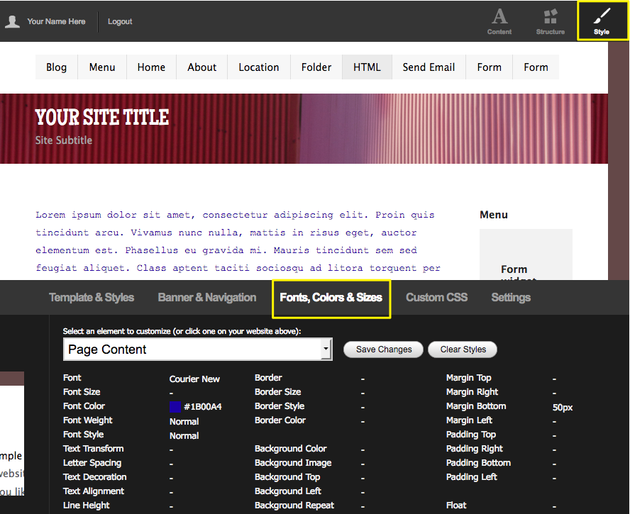Click the Font value Courier New
The image size is (630, 514).
[x=194, y=379]
